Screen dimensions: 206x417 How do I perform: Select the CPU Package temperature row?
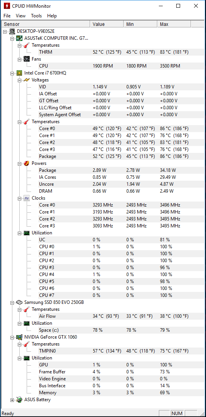[114, 156]
